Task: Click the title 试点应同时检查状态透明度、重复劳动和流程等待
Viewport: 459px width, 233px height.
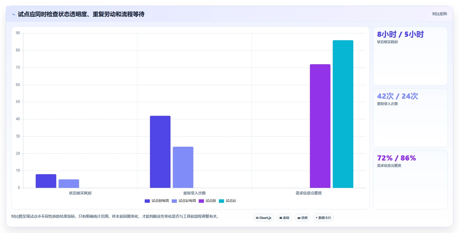Action: pos(81,14)
